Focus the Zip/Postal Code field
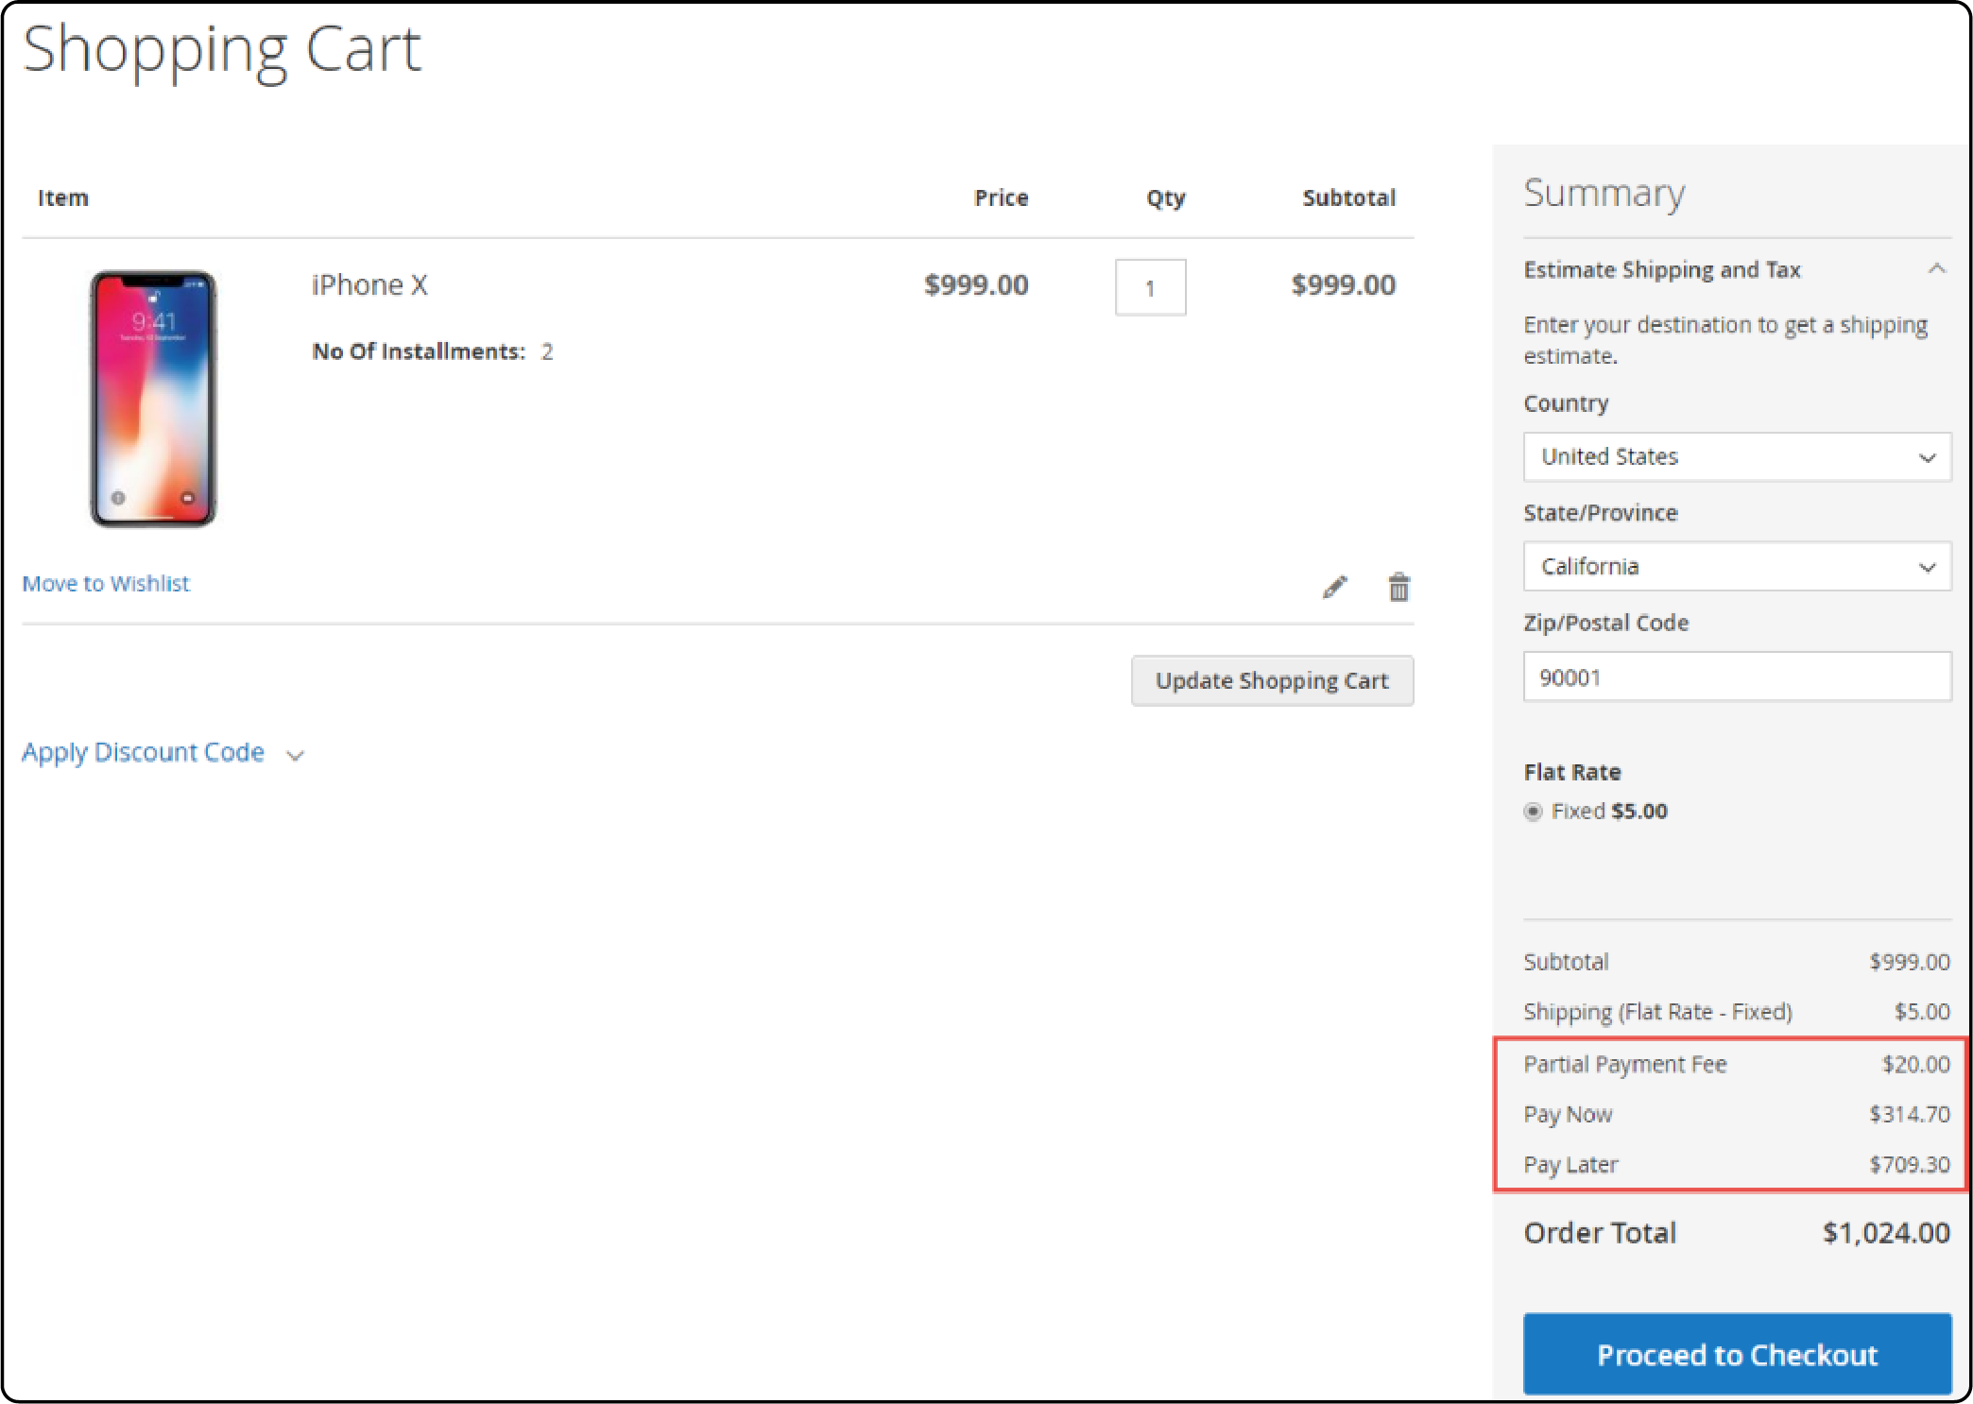 (1737, 676)
